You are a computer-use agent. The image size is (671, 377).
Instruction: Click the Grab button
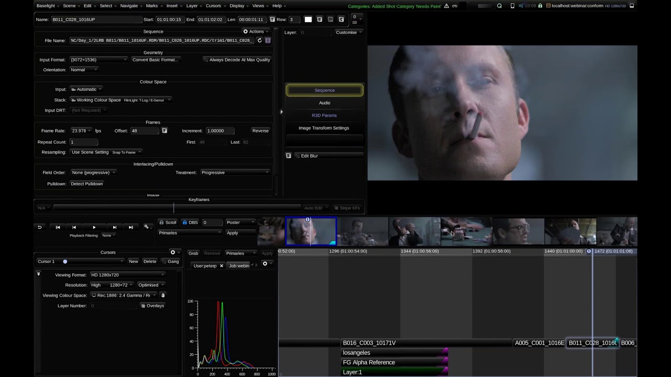point(193,253)
